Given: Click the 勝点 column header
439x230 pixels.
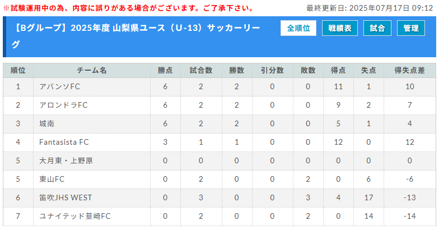Looking at the screenshot, I should click(165, 71).
